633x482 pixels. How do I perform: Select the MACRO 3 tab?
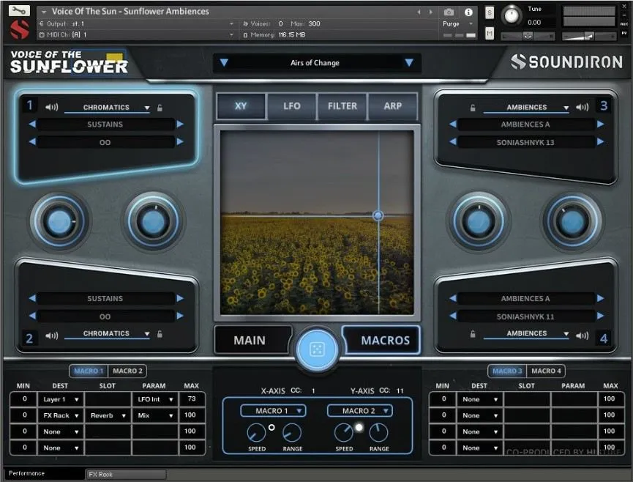click(x=507, y=371)
